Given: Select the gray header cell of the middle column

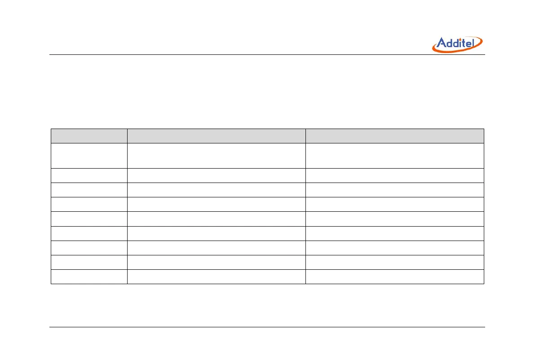Looking at the screenshot, I should click(x=216, y=136).
